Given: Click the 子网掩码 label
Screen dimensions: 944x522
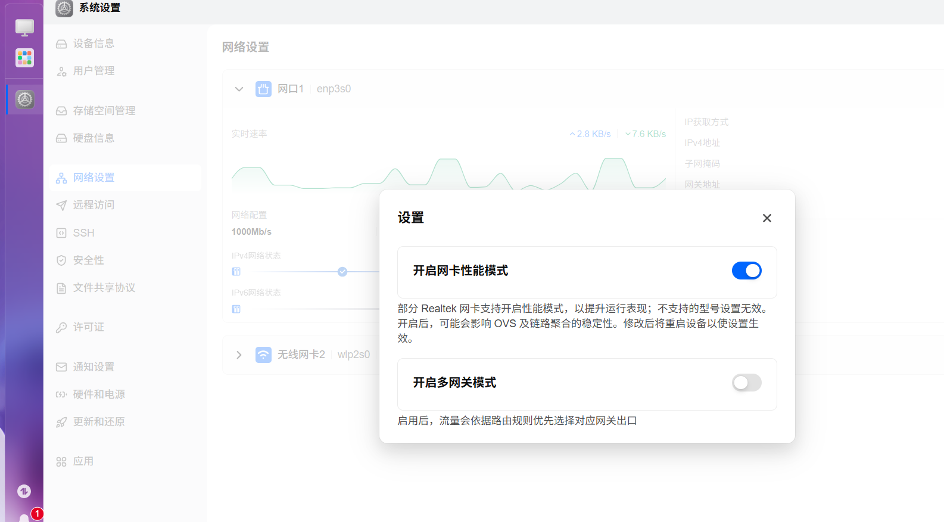Looking at the screenshot, I should click(x=702, y=164).
